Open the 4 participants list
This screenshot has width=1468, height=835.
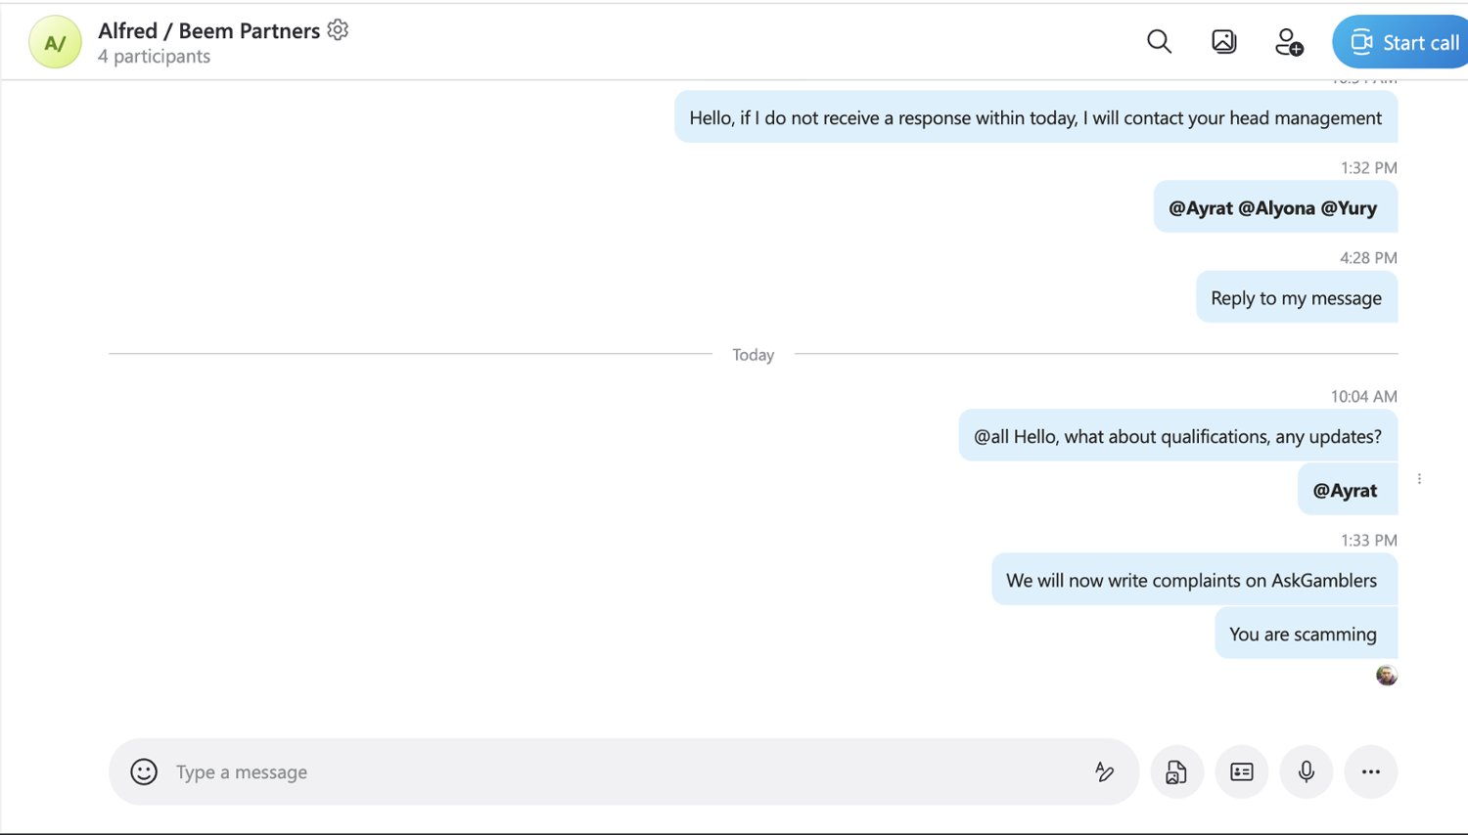[154, 57]
